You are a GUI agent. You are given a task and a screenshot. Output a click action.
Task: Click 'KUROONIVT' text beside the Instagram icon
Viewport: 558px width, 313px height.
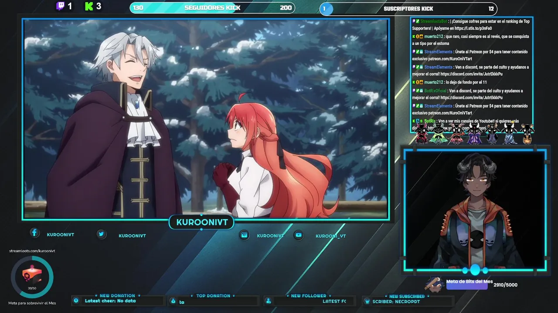[x=270, y=236]
